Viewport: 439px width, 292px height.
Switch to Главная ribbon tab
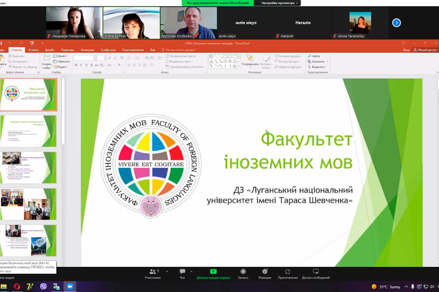pyautogui.click(x=17, y=50)
